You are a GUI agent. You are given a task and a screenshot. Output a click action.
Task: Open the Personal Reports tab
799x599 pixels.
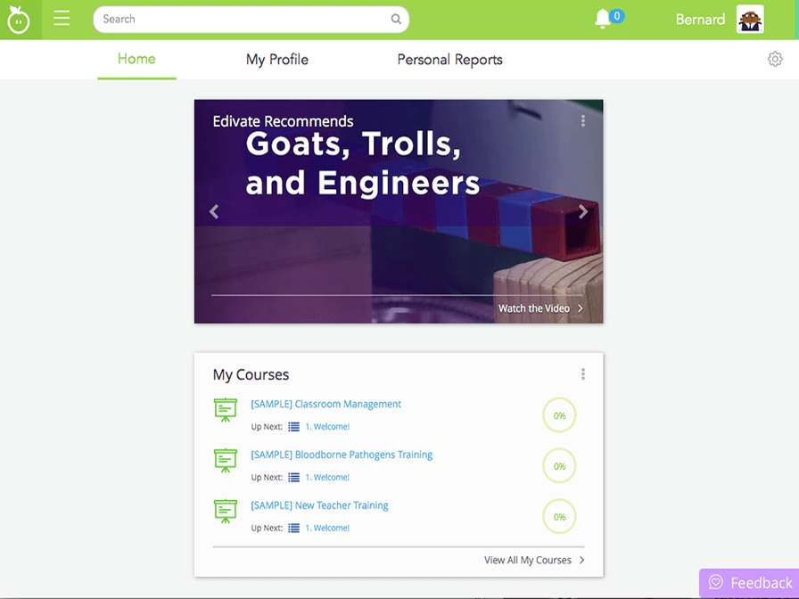coord(450,60)
